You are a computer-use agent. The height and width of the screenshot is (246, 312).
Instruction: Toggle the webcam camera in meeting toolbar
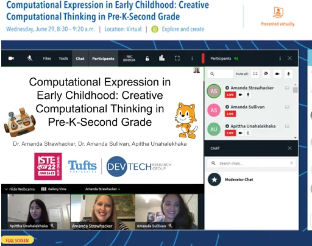(11, 59)
